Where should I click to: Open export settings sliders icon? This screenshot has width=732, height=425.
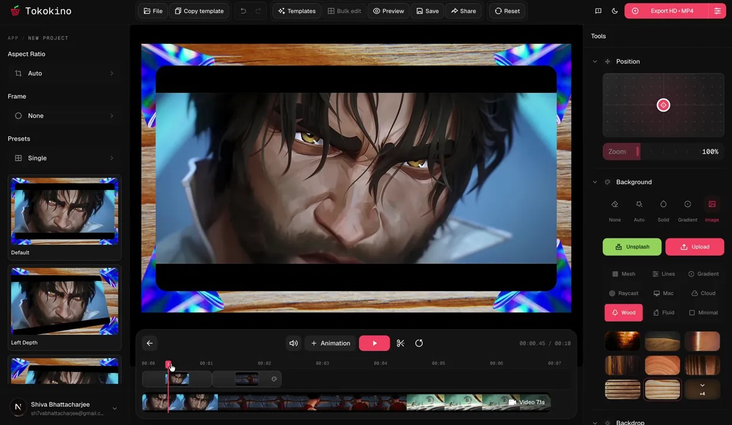[x=717, y=11]
